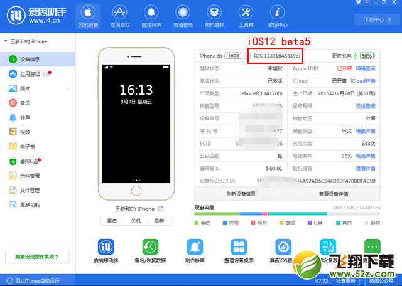
Task: Collapse the 王新和的 iPhone device tree
Action: (6, 41)
